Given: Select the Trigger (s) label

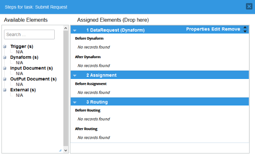Looking at the screenshot, I should [x=21, y=47].
